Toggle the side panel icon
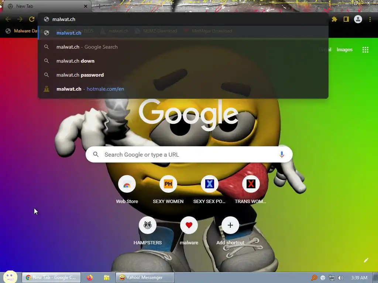378x283 pixels. click(x=346, y=19)
